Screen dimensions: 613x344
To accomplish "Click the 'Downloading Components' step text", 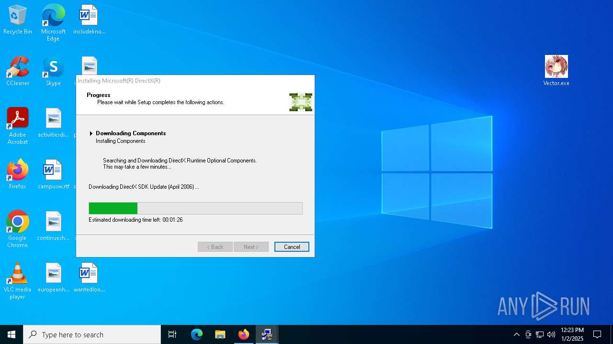I will pos(131,133).
